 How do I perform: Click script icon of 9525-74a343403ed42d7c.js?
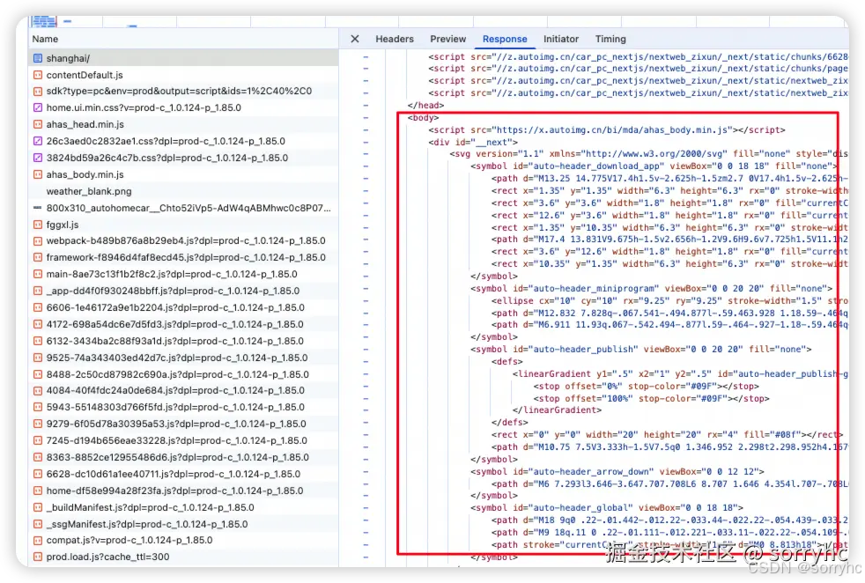(38, 358)
